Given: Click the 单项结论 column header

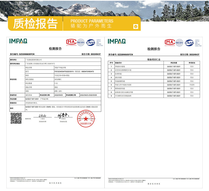Looking at the screenshot, I should 192,63.
